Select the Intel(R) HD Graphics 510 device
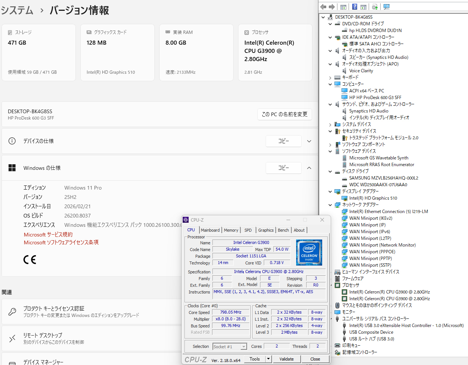Viewport: 468px width, 365px height. [373, 198]
